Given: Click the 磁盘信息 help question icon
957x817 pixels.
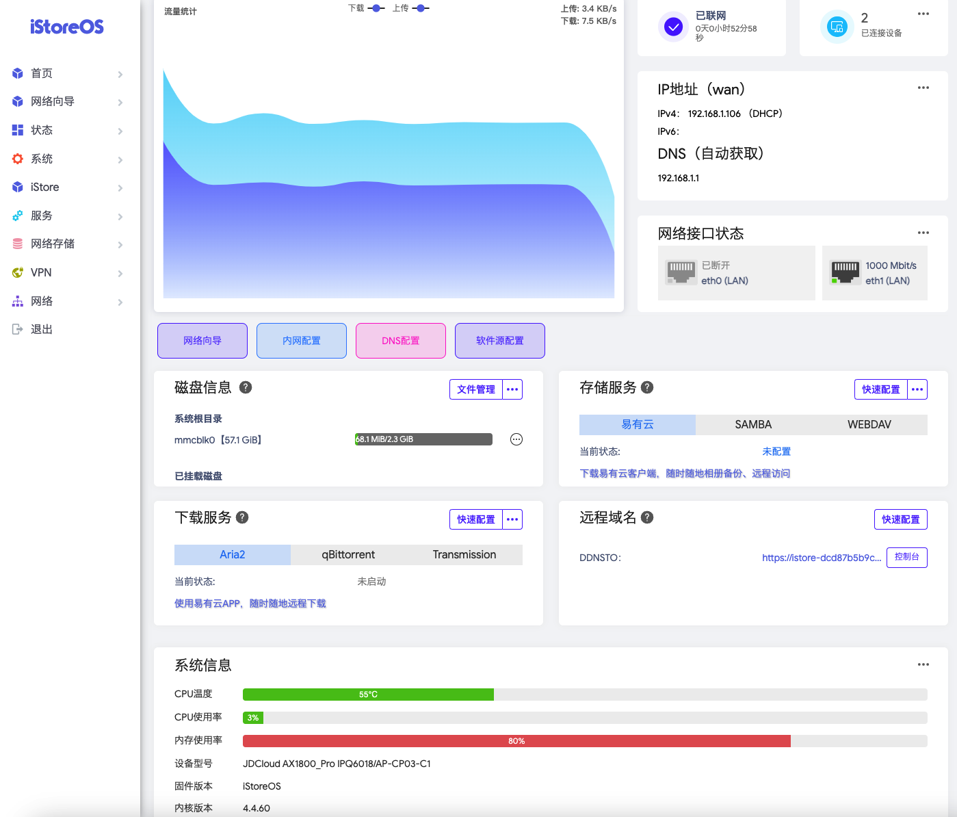Looking at the screenshot, I should point(246,387).
